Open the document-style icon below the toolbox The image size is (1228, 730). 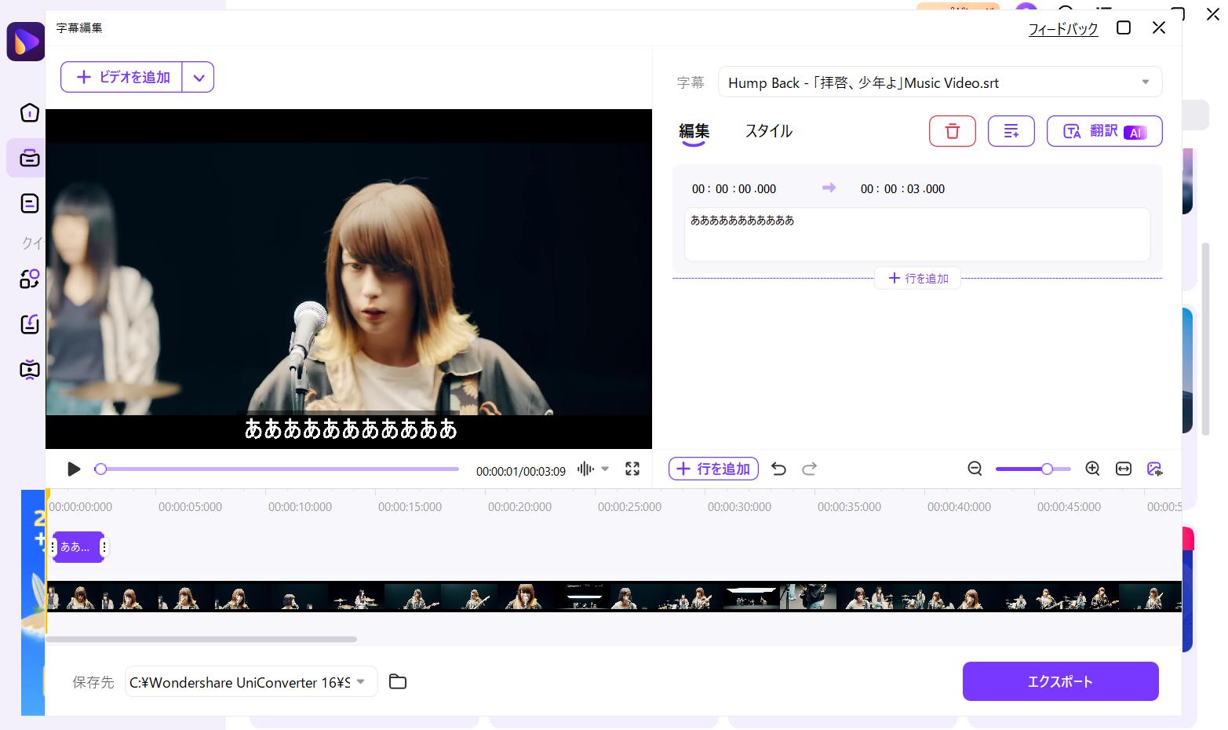pos(29,203)
